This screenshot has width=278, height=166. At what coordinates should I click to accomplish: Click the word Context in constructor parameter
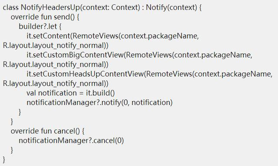coord(126,7)
